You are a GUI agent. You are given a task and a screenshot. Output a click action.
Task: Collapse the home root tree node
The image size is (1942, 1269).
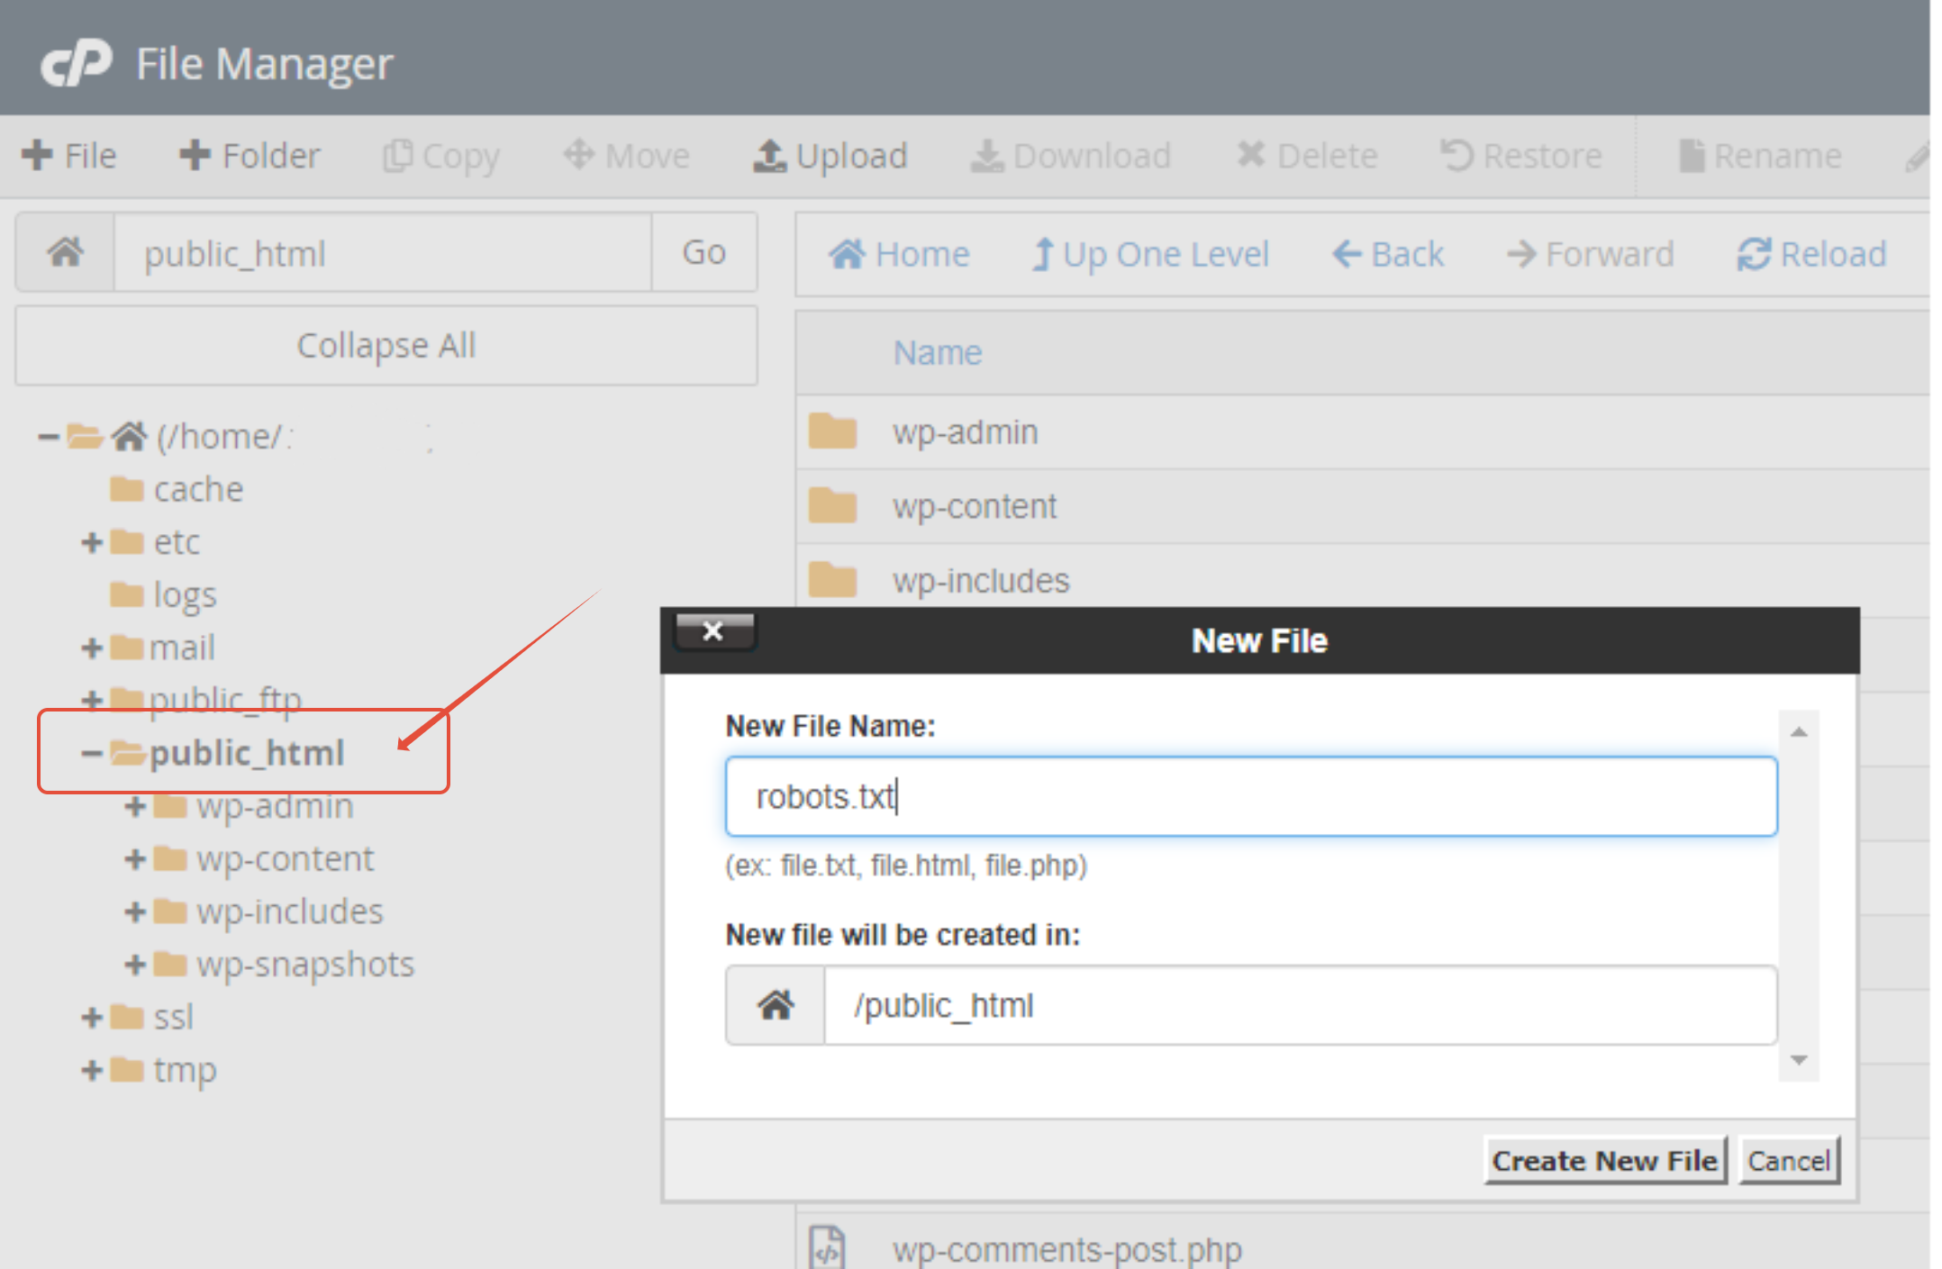click(48, 438)
